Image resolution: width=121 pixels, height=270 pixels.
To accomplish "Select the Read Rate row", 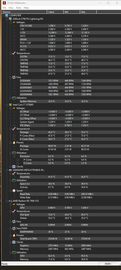I will coord(70,194).
